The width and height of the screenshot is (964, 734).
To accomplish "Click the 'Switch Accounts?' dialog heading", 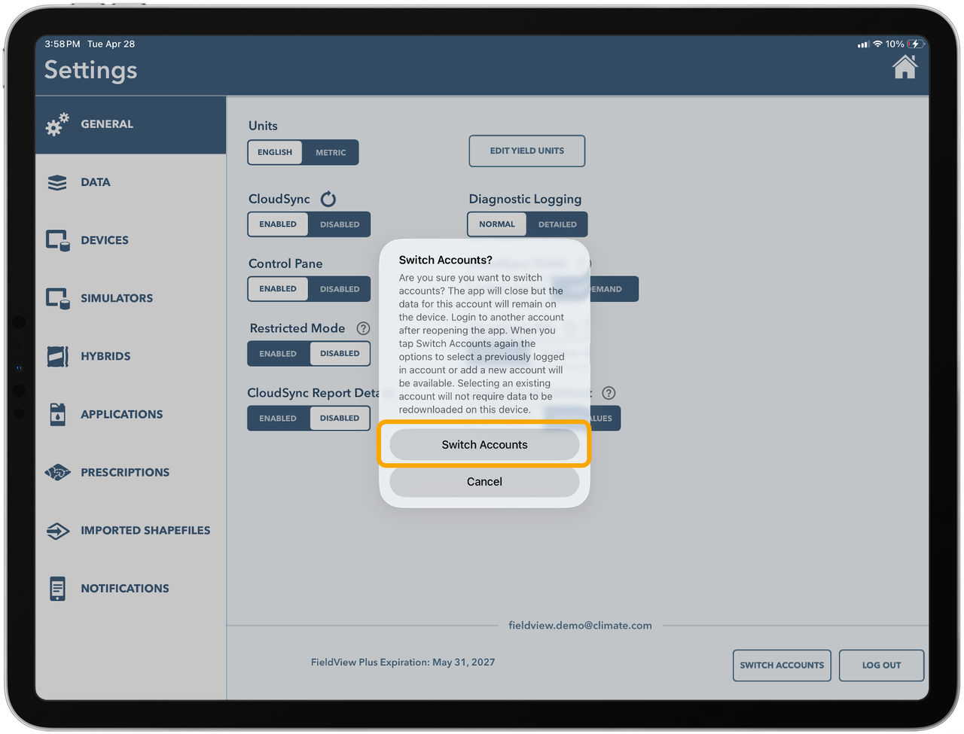I will pyautogui.click(x=445, y=260).
